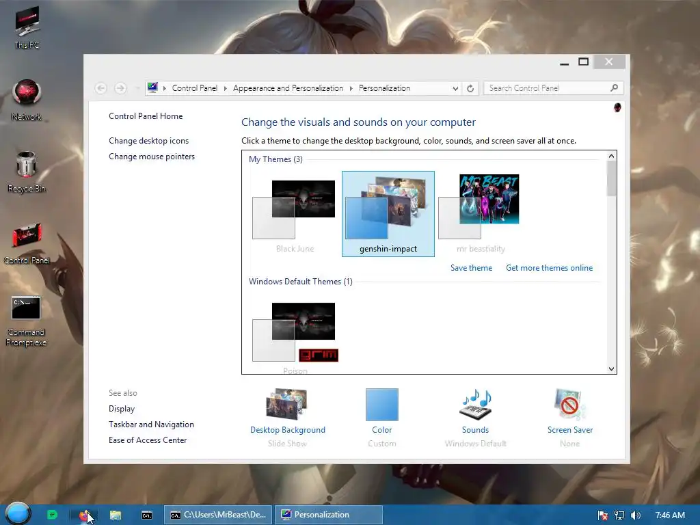Click Appearance and Personalization breadcrumb
Screen dimensions: 700x525
288,88
